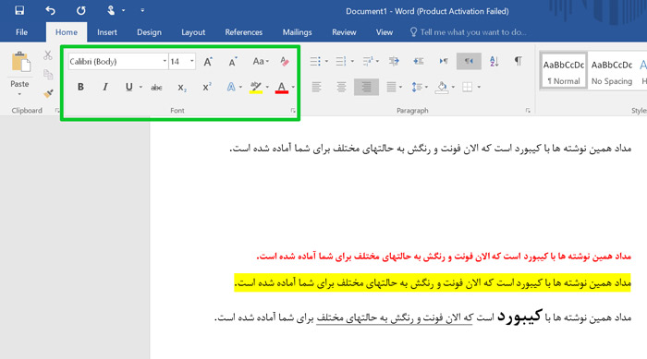Click the Format Painter brush icon
This screenshot has width=647, height=359.
(x=48, y=93)
